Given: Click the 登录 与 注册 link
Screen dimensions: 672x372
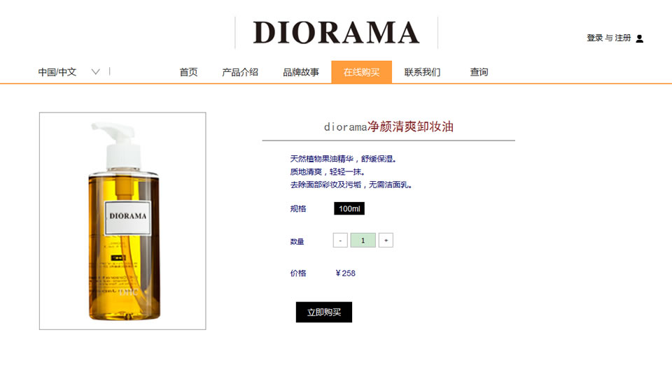Looking at the screenshot, I should coord(608,38).
